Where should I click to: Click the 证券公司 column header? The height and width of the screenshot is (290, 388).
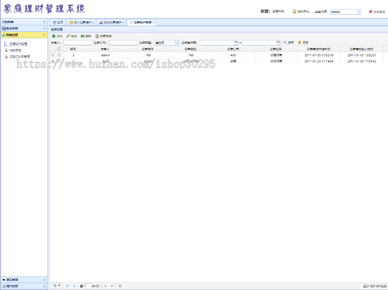pos(233,49)
